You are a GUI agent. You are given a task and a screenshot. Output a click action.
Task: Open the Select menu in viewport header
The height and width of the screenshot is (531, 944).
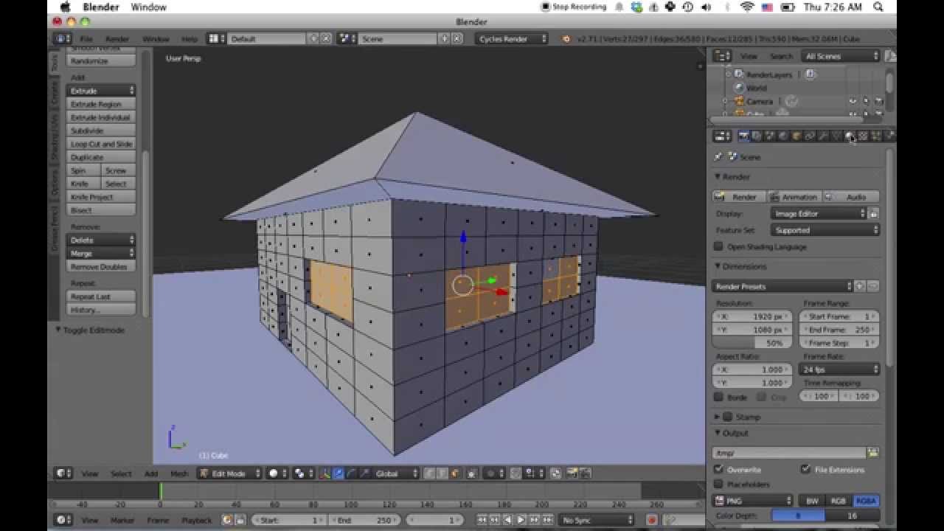[121, 473]
